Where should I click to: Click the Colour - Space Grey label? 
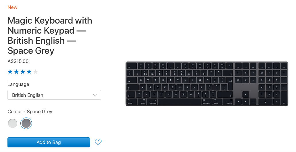coord(30,111)
